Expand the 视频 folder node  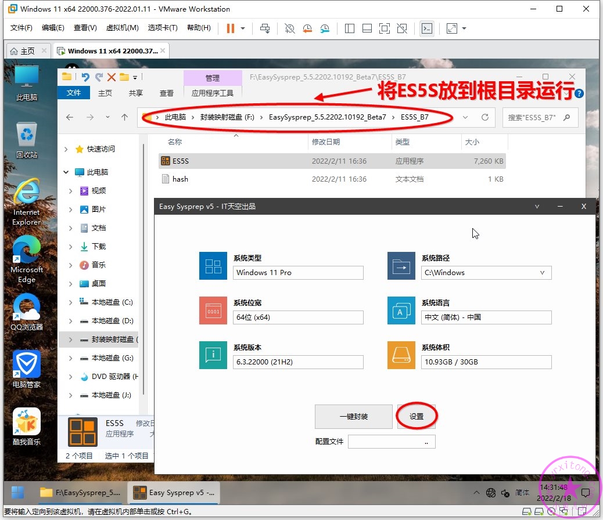coord(70,190)
